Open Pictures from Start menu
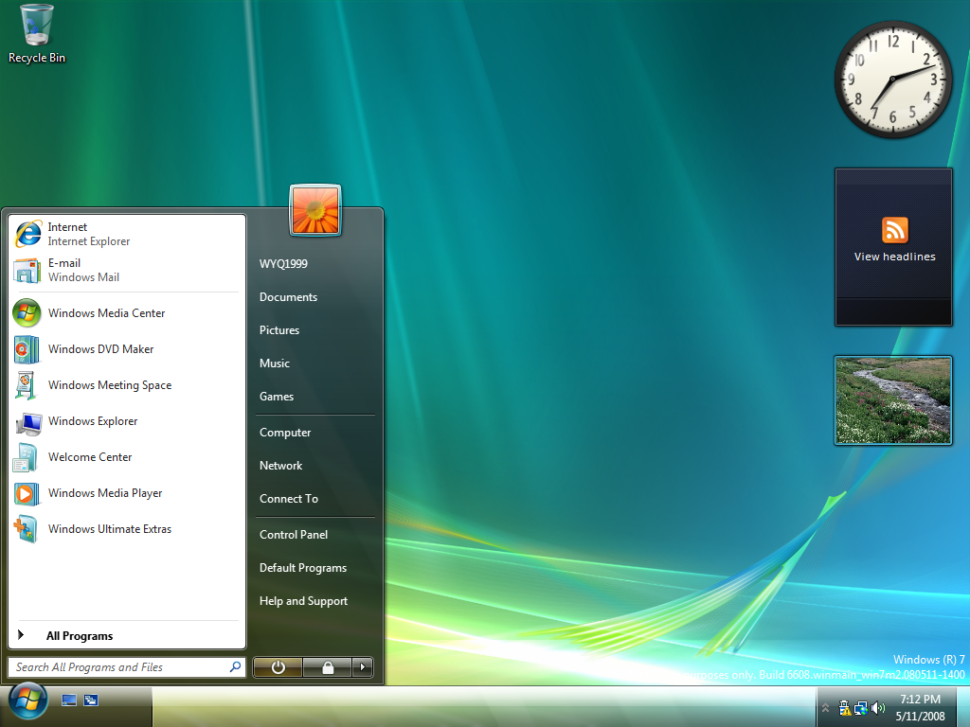Image resolution: width=970 pixels, height=727 pixels. pos(279,330)
